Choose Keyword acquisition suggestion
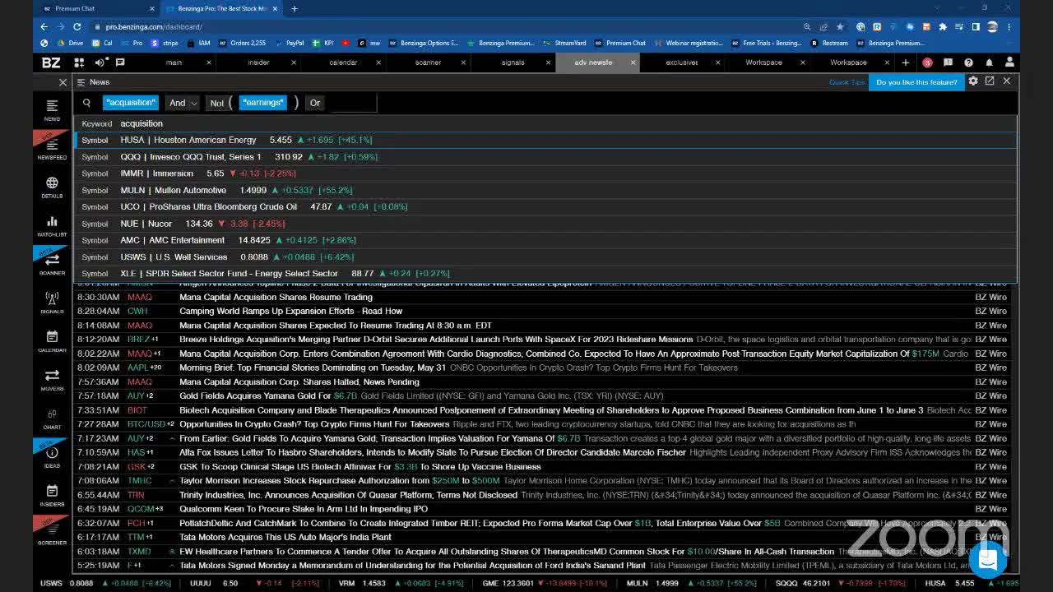Image resolution: width=1053 pixels, height=592 pixels. tap(545, 123)
